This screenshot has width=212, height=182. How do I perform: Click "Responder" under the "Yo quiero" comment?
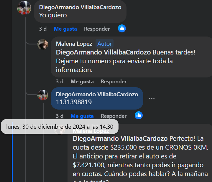pyautogui.click(x=97, y=29)
